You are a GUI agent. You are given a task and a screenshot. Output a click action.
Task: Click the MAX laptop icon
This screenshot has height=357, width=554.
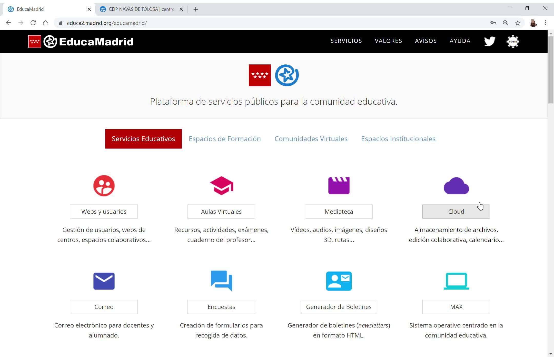coord(456,281)
